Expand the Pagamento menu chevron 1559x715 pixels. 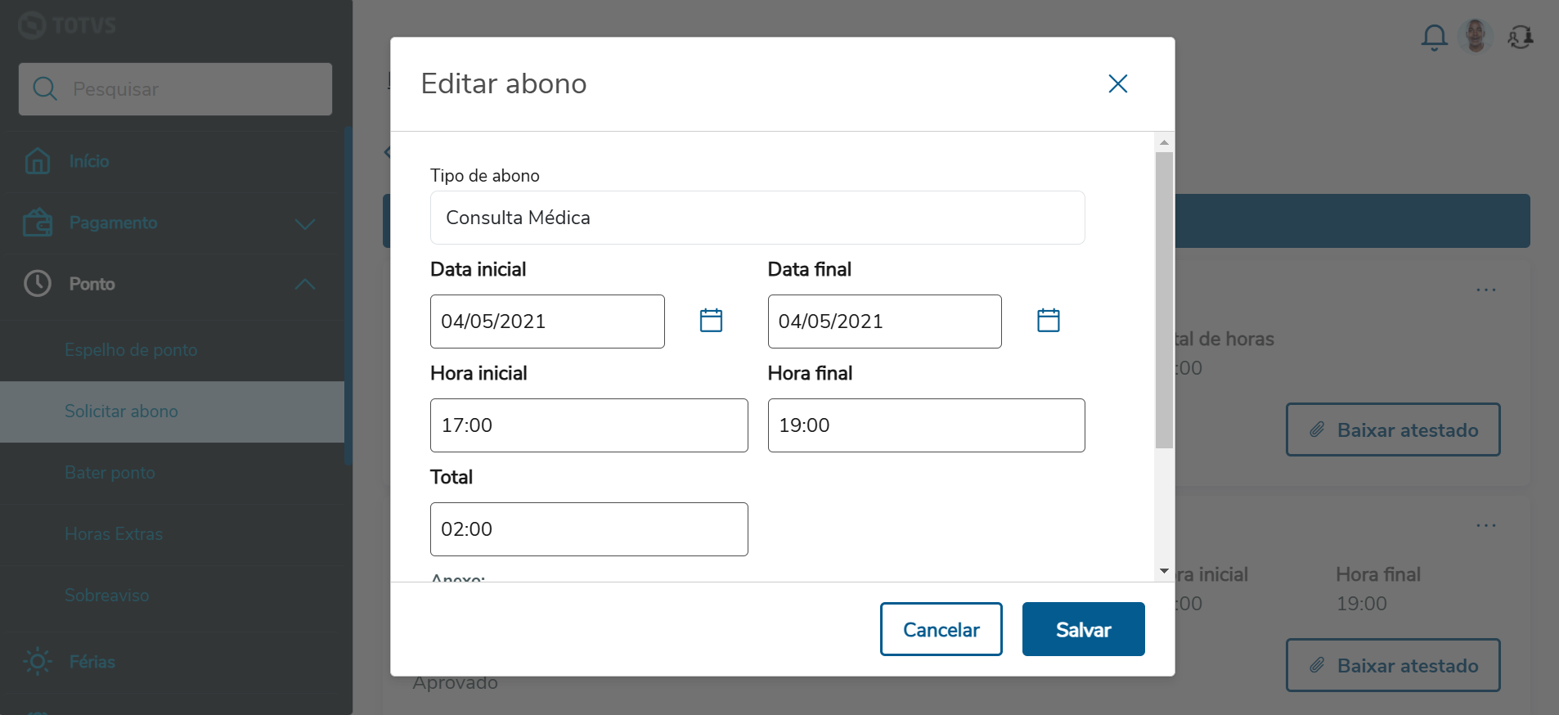[305, 223]
